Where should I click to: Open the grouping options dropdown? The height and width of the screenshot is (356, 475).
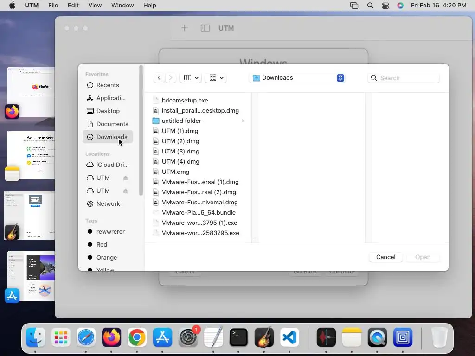pyautogui.click(x=216, y=78)
